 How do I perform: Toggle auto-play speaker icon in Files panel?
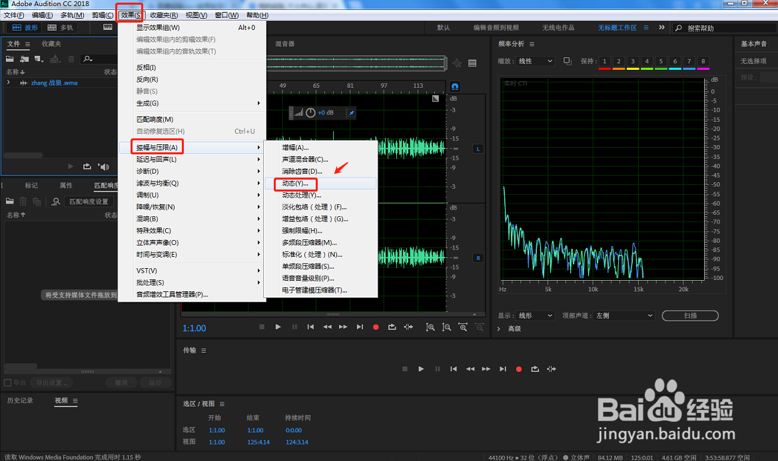[x=103, y=166]
